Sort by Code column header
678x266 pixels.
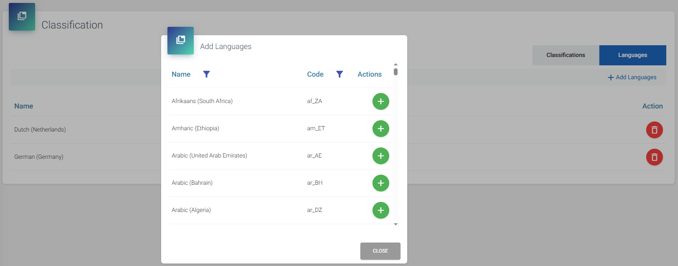tap(315, 74)
